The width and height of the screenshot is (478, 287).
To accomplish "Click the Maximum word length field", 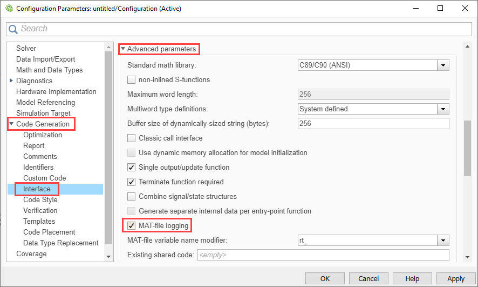I will [x=373, y=95].
